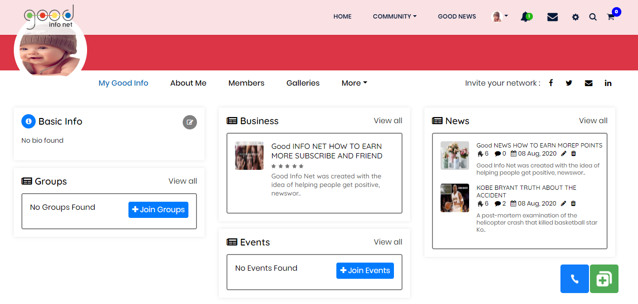View all News items
The width and height of the screenshot is (638, 304).
click(x=593, y=121)
